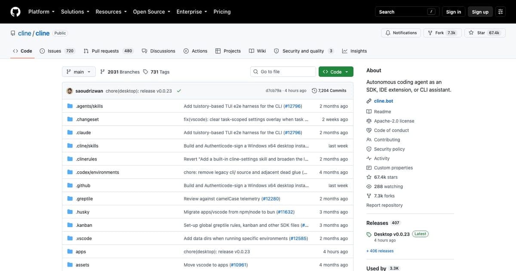516x271 pixels.
Task: Click saoudrizwan's avatar thumbnail
Action: tap(70, 91)
